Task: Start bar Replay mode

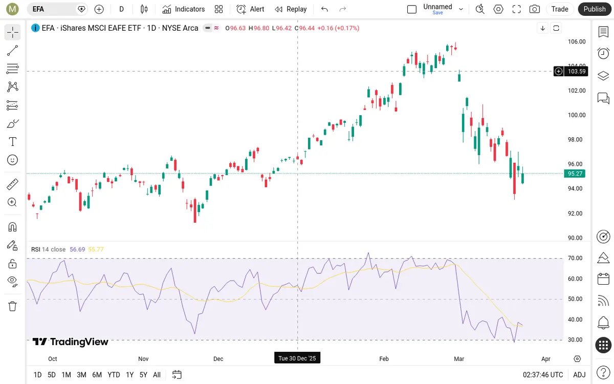Action: 291,9
